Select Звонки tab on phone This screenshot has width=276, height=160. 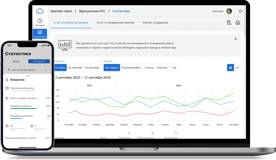coord(16,61)
